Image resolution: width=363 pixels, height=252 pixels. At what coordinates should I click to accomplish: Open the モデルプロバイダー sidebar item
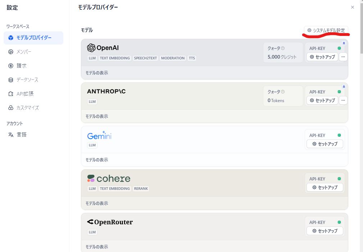[33, 38]
